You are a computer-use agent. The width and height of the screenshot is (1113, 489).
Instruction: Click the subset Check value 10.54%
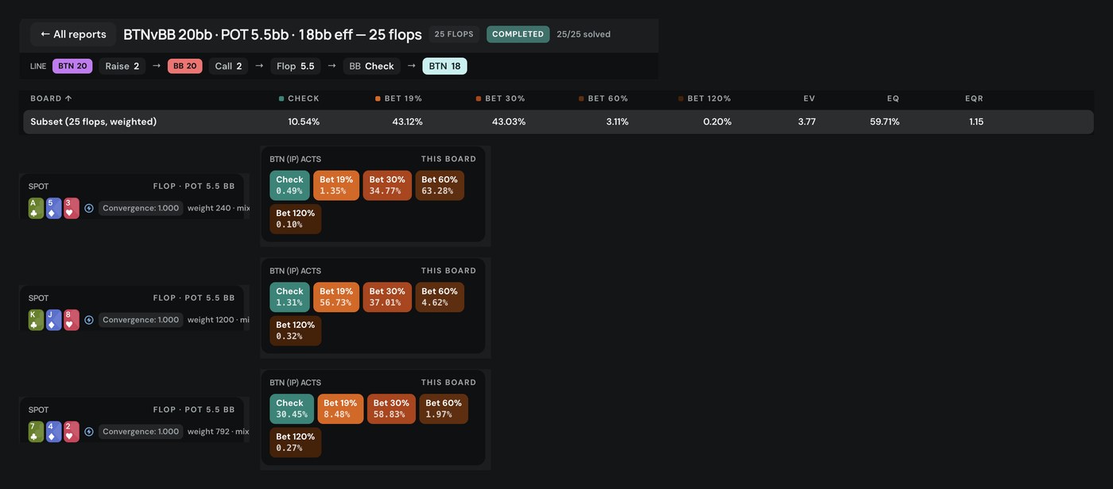[x=304, y=121]
